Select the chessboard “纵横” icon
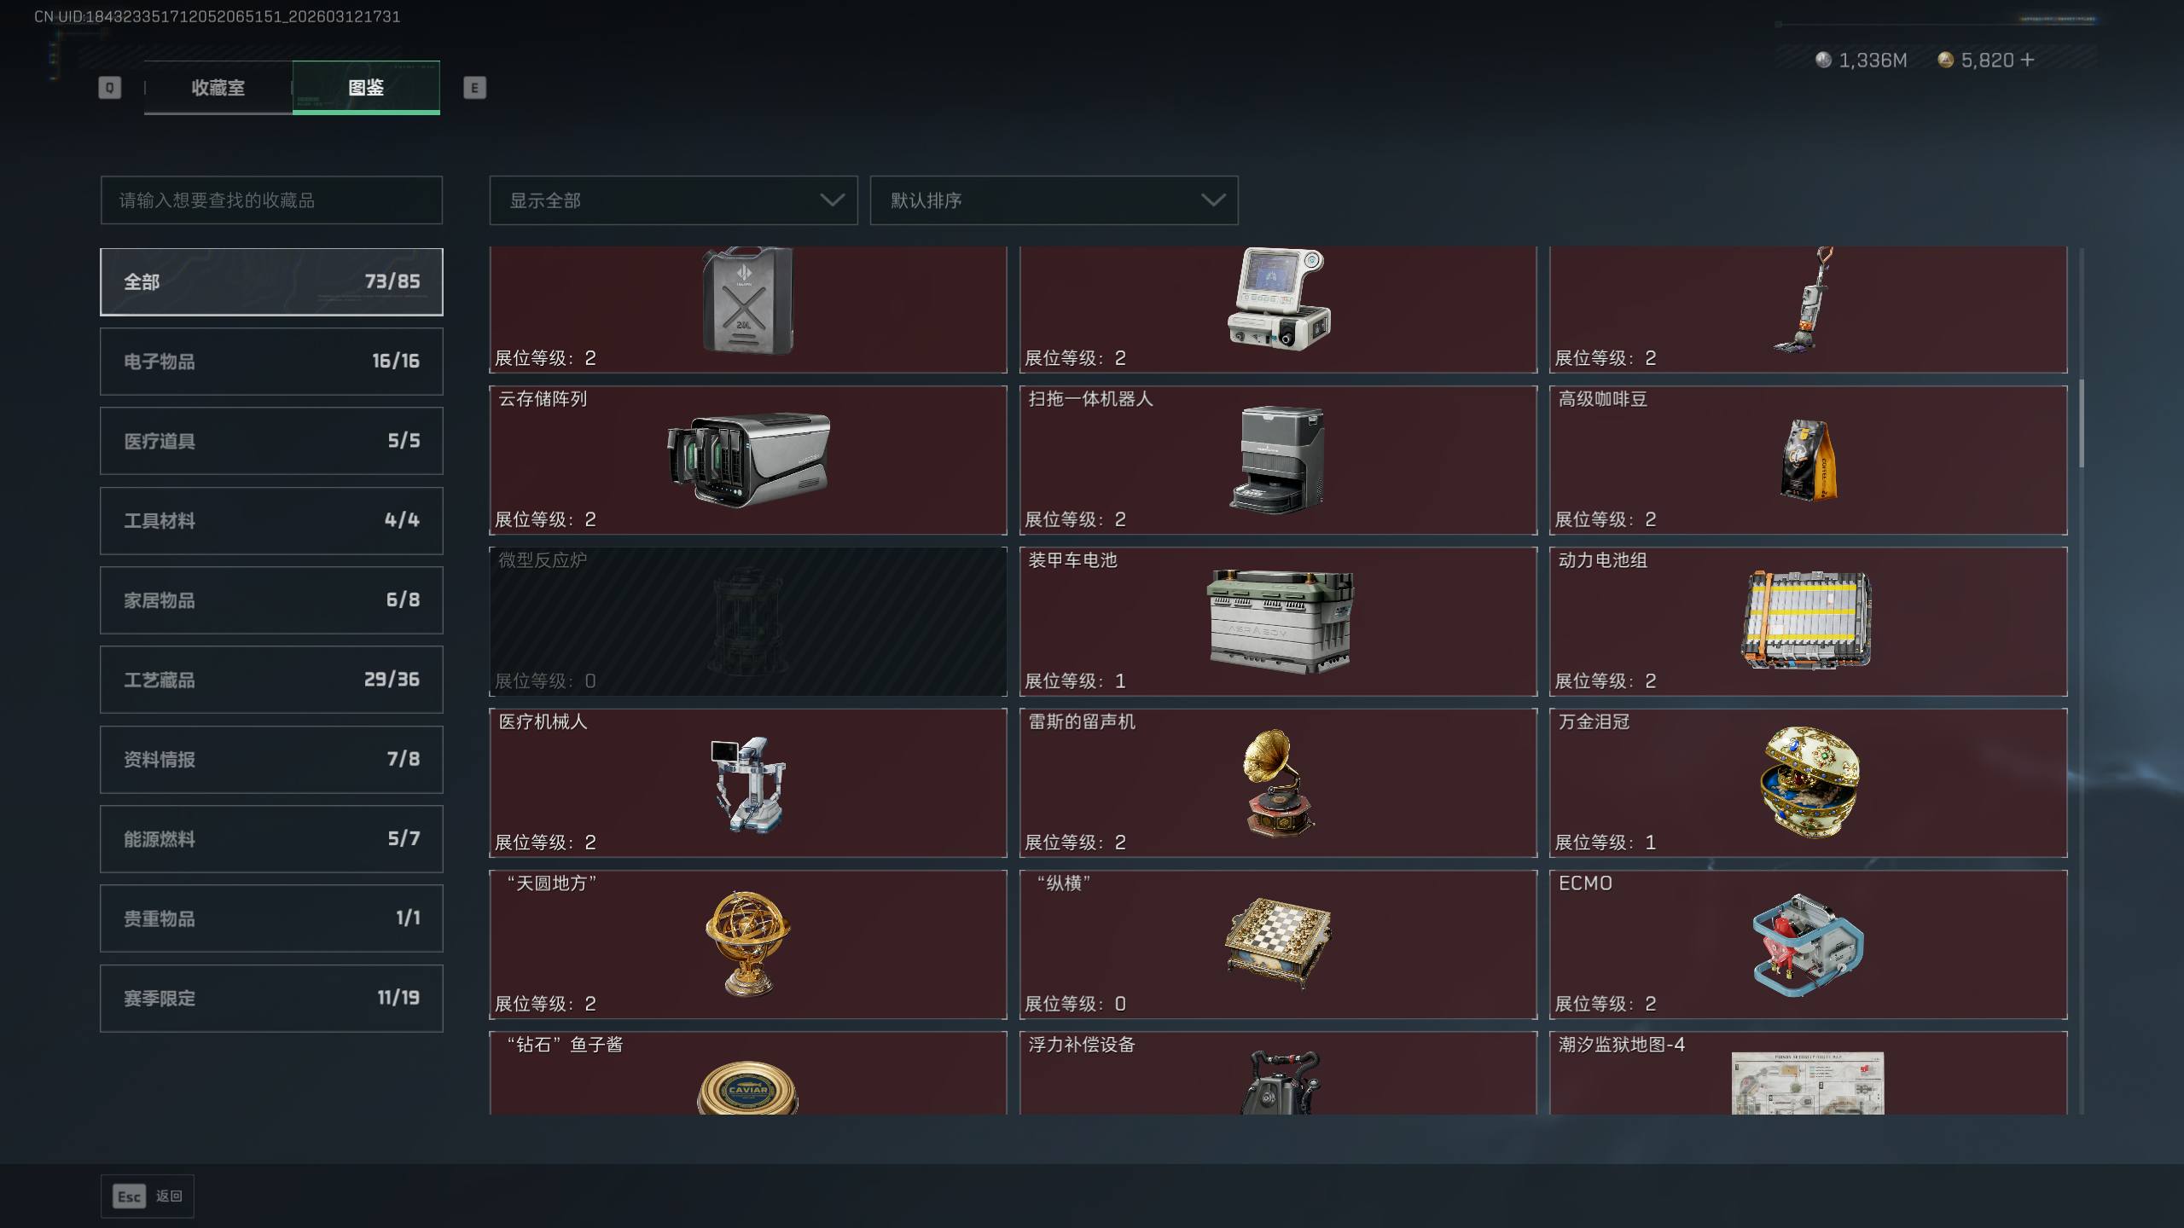Screen dimensions: 2184x1228 point(1278,943)
